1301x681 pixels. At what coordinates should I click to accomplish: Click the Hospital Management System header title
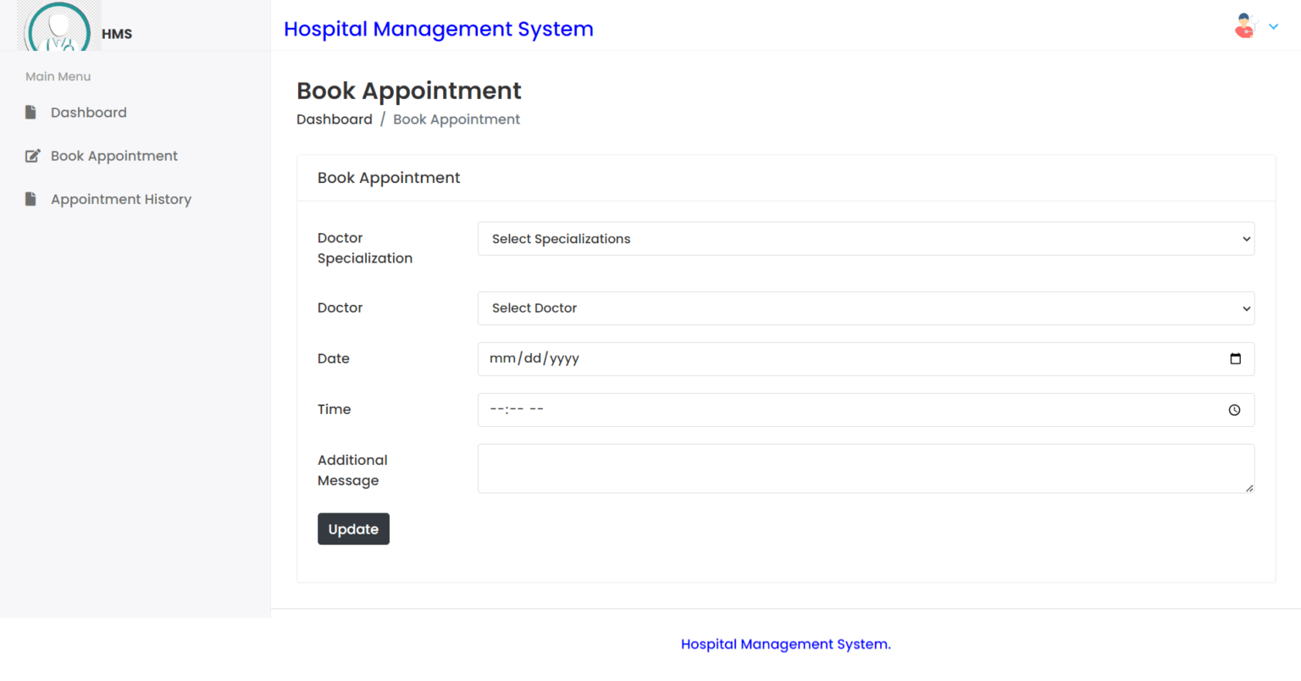[x=438, y=28]
